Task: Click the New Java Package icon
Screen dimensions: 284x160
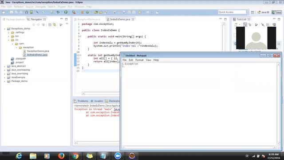Action: point(83,12)
